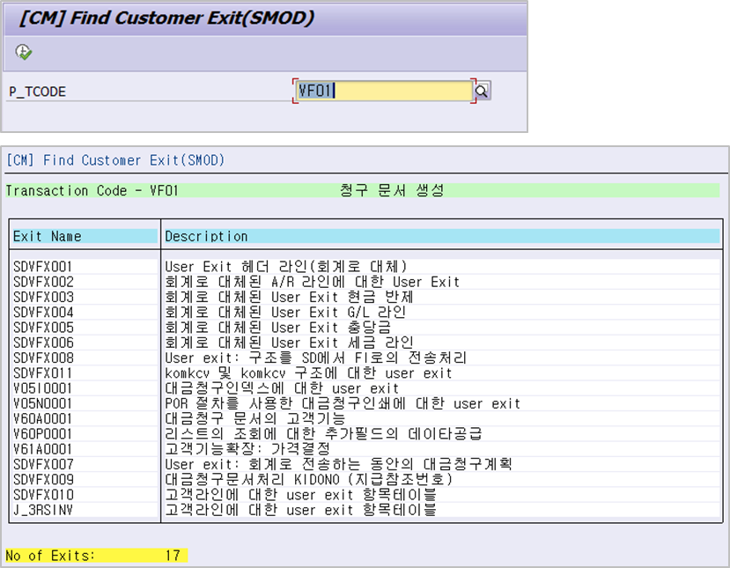This screenshot has height=568, width=730.
Task: Select exit name SDVFX008
Action: click(x=43, y=358)
